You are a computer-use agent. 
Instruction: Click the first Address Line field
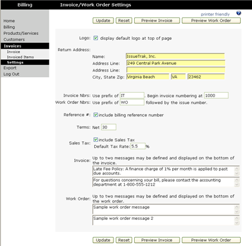coord(176,63)
